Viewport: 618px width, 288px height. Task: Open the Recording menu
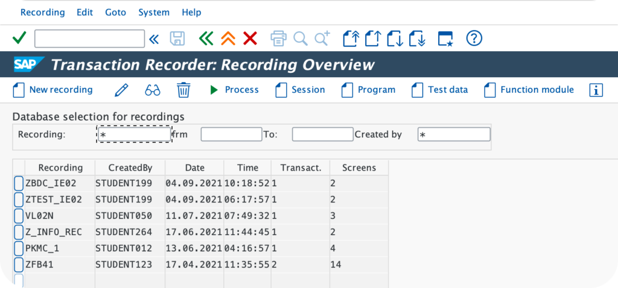pyautogui.click(x=43, y=13)
